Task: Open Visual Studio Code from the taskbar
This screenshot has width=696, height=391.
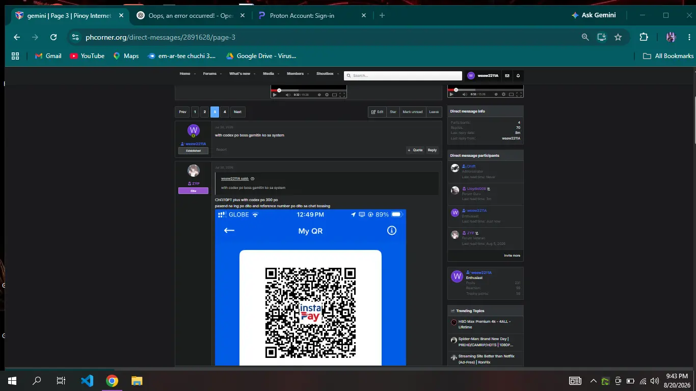Action: point(87,381)
